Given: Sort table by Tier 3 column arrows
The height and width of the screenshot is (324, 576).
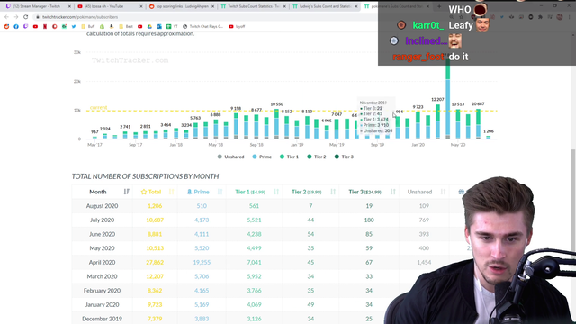Looking at the screenshot, I should click(392, 192).
